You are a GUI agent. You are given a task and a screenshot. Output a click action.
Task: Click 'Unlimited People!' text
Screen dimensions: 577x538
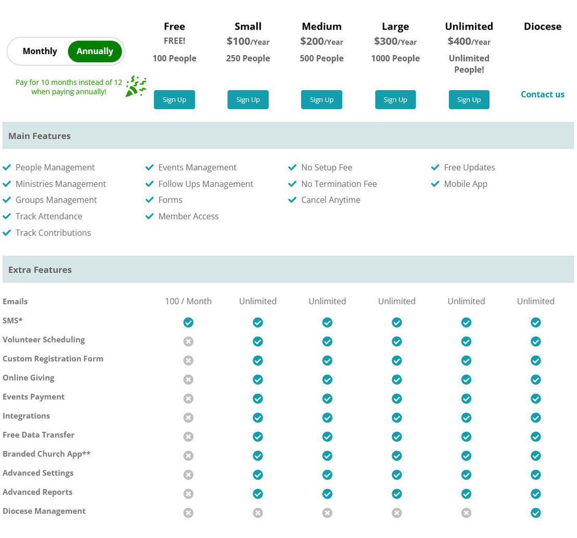click(x=469, y=64)
